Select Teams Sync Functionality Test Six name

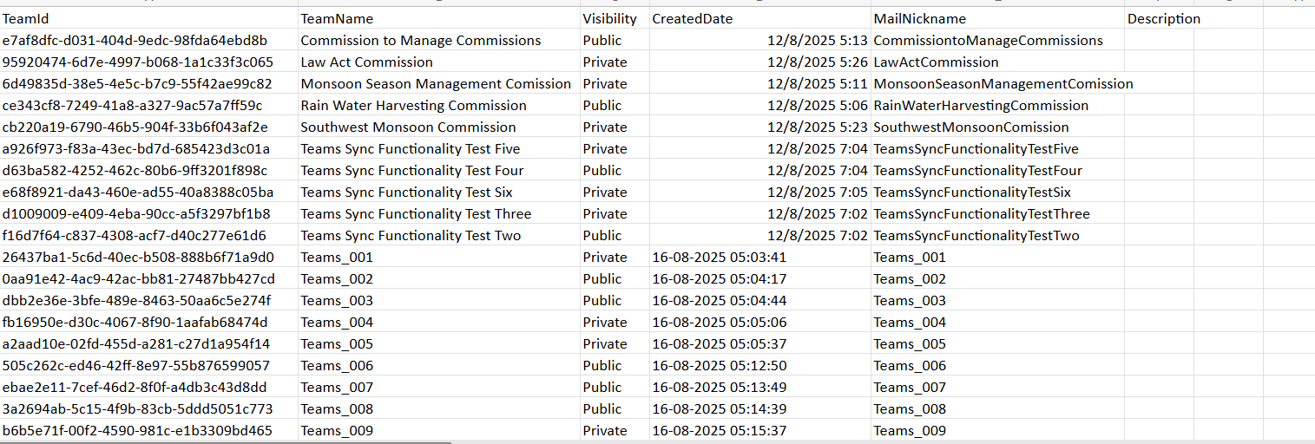[406, 192]
